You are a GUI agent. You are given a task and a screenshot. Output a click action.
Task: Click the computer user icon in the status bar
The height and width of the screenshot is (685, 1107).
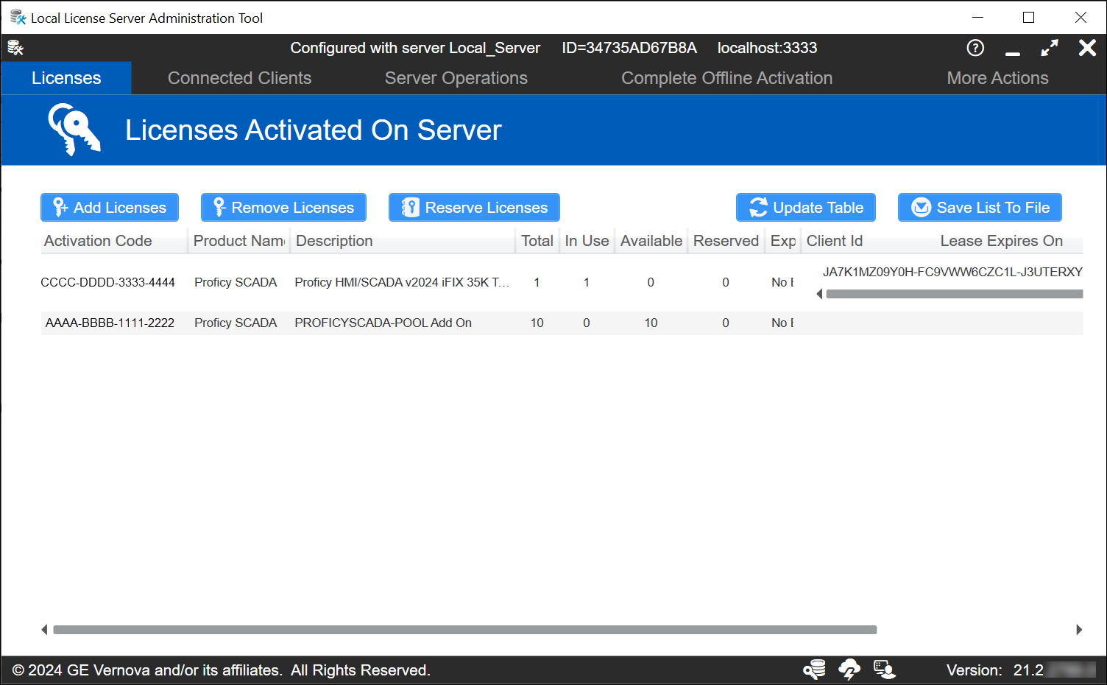[885, 670]
